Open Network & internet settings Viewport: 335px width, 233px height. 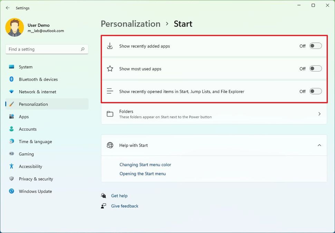[x=37, y=92]
